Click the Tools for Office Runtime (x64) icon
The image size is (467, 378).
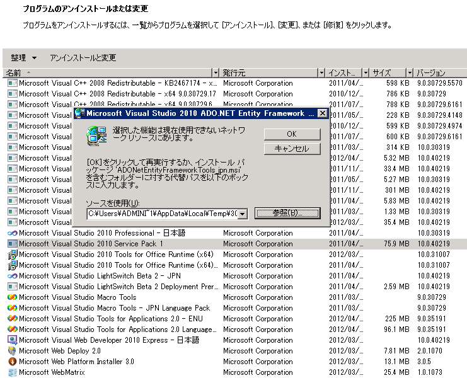coord(12,255)
